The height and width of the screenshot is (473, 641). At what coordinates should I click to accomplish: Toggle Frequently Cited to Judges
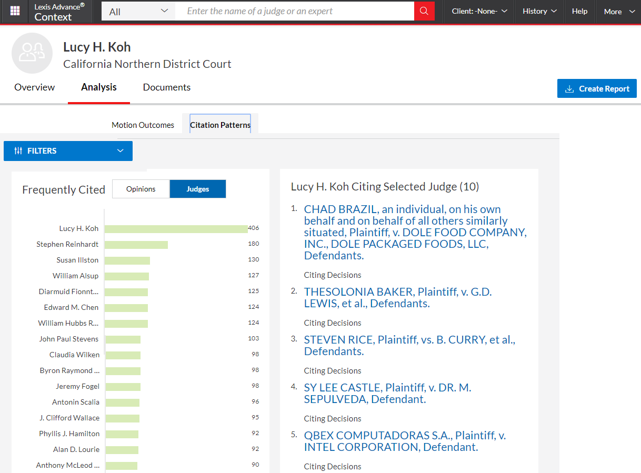click(198, 189)
